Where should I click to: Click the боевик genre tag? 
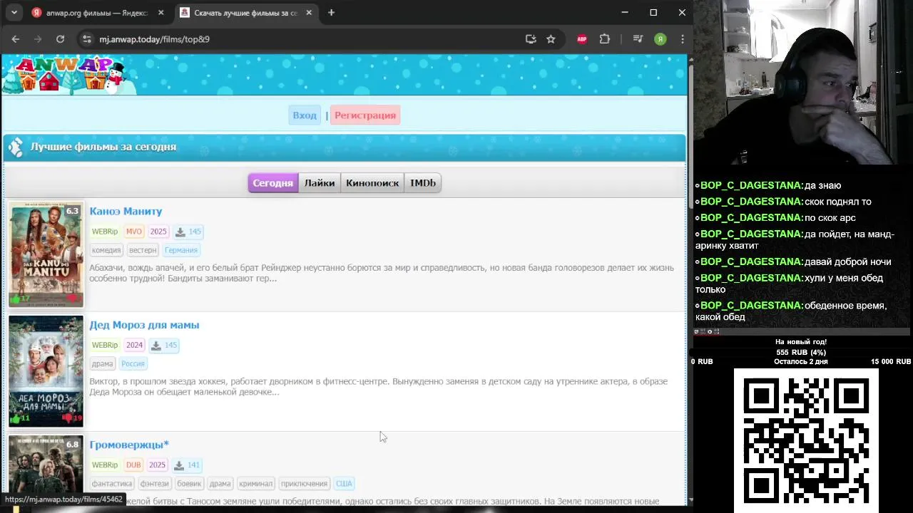click(x=189, y=484)
